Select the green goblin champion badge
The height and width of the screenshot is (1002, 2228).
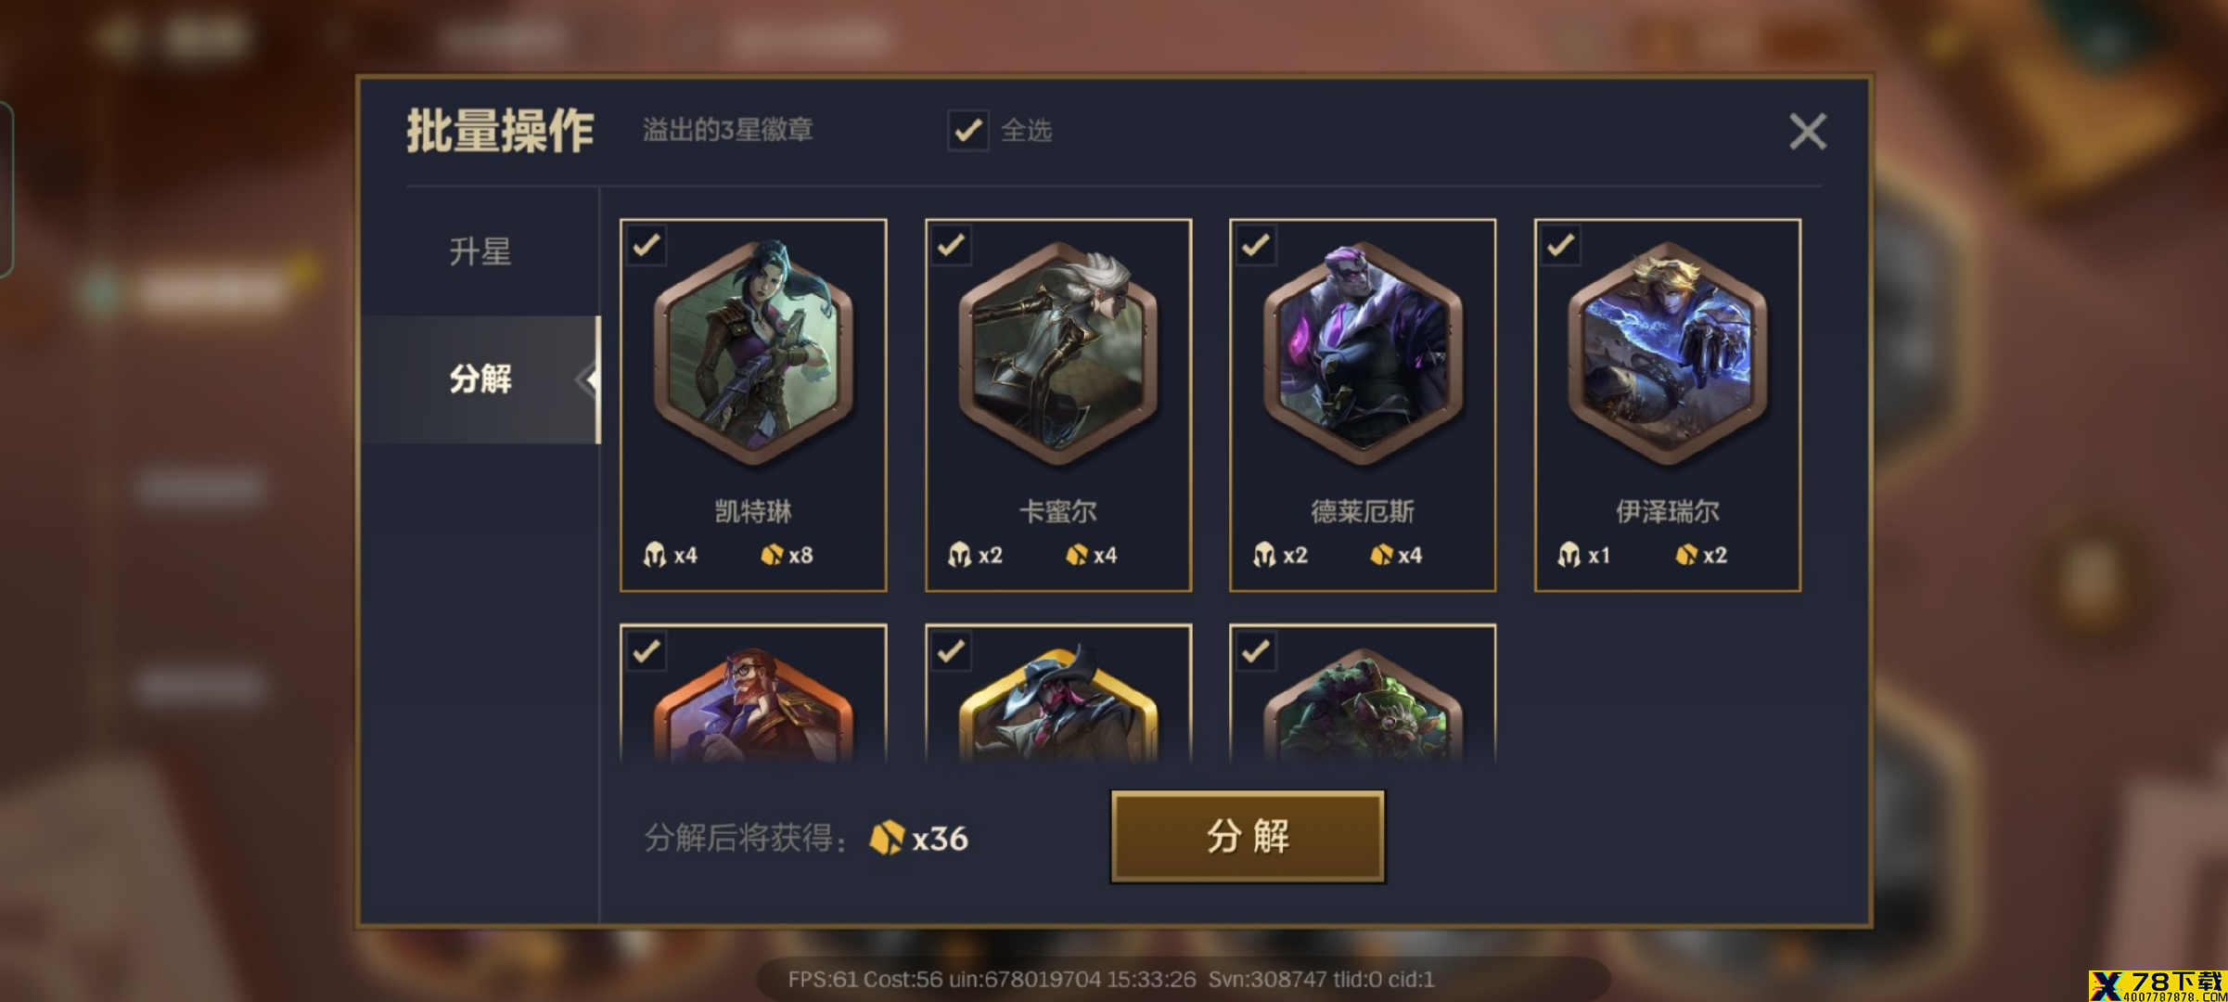(x=1363, y=705)
